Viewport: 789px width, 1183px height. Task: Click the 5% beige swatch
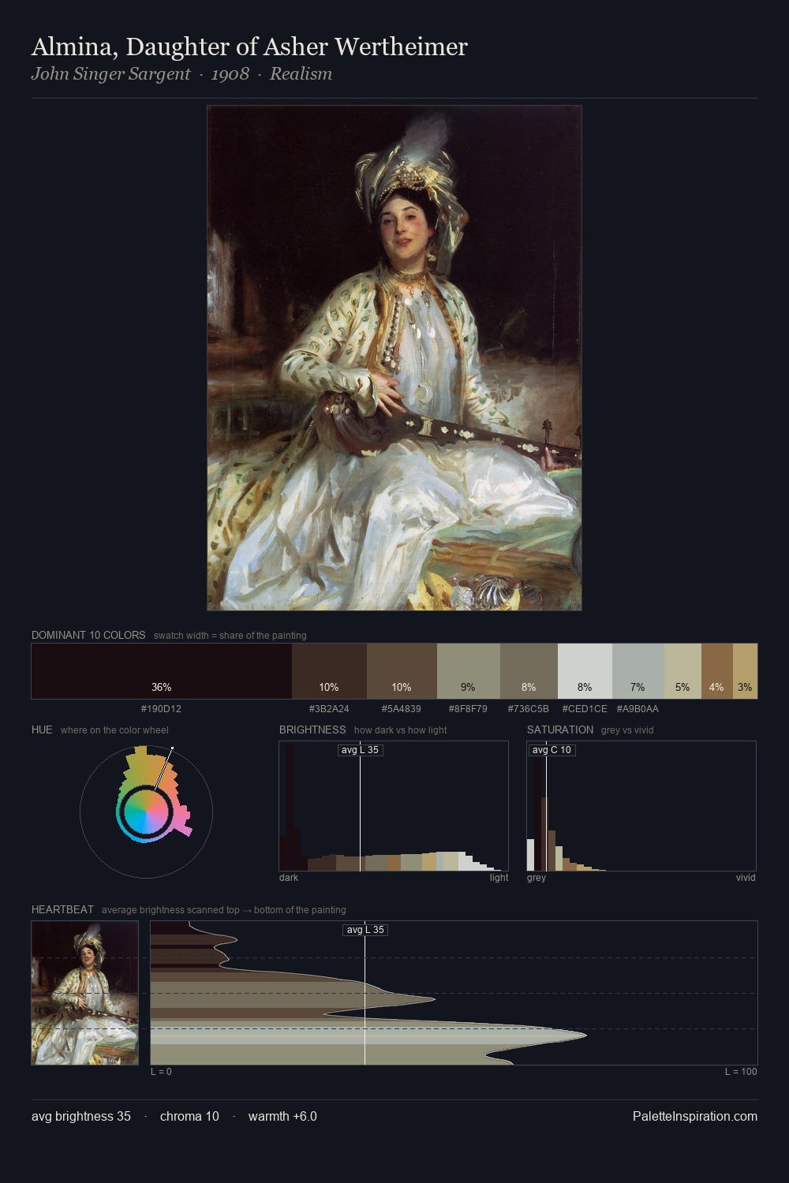click(x=682, y=671)
